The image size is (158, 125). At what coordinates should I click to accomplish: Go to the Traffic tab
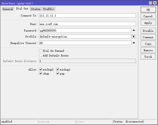click(x=48, y=9)
